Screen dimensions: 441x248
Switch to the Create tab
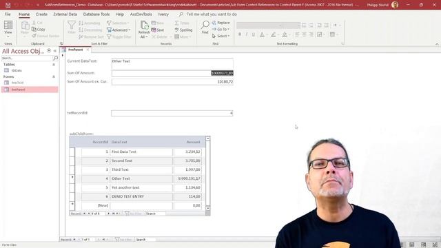pos(41,14)
